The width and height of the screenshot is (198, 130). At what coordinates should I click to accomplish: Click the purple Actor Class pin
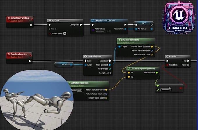[93, 30]
